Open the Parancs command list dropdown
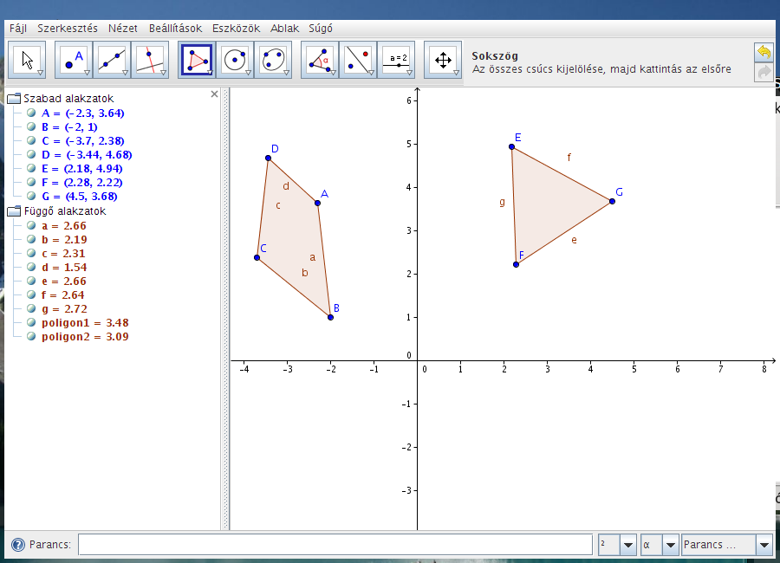780x563 pixels. pyautogui.click(x=764, y=545)
